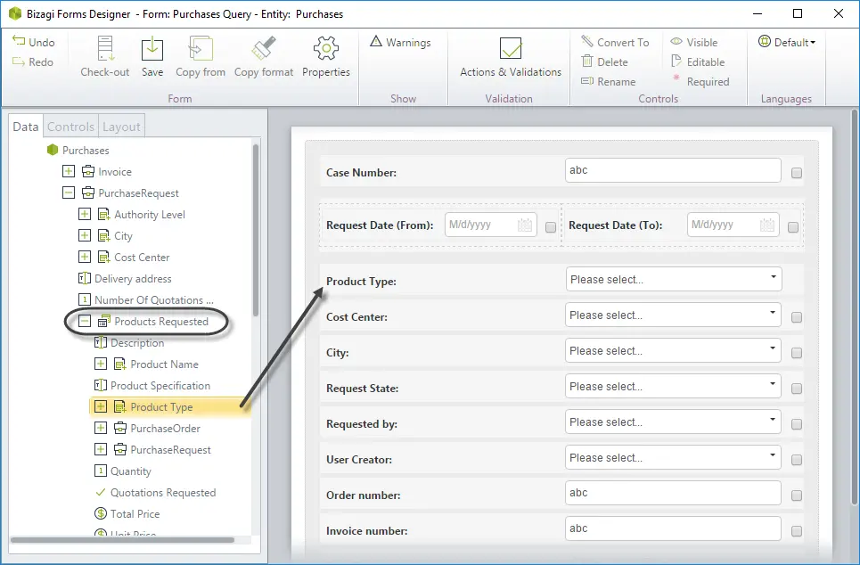Open the Copy from tool
Viewport: 860px width, 565px height.
point(201,48)
